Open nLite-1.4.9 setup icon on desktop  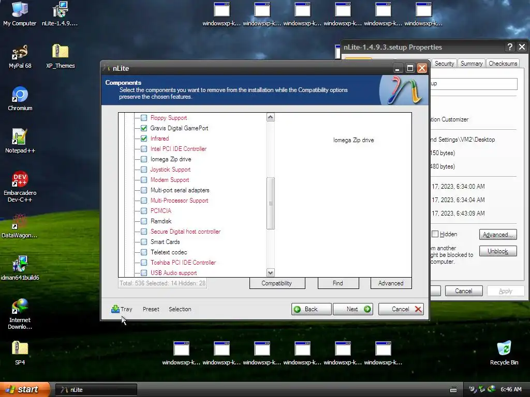pos(60,13)
